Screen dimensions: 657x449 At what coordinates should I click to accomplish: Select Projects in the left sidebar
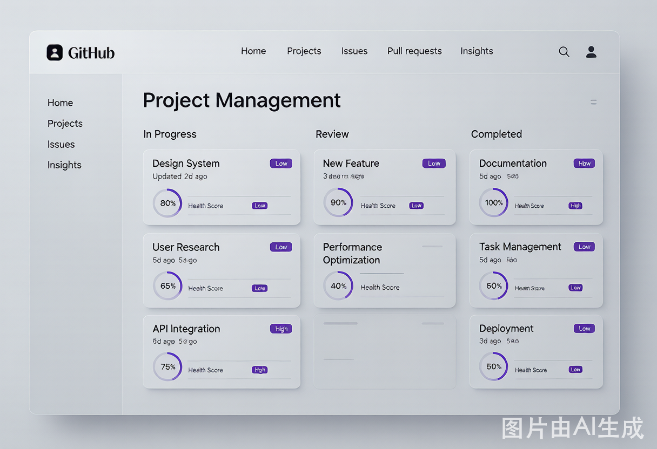coord(65,124)
